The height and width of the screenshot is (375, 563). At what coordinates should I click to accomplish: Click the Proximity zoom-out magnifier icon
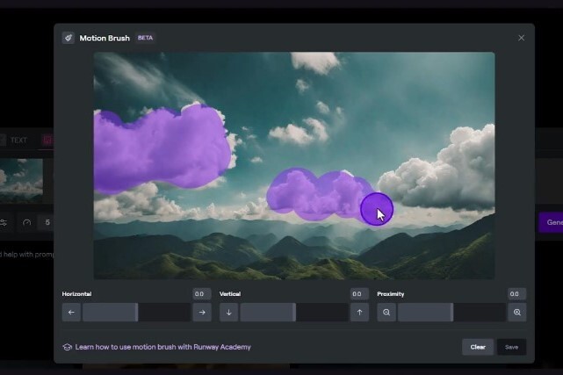pos(386,312)
